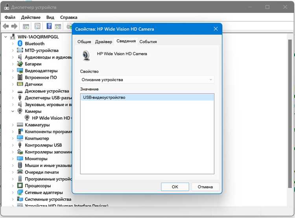The image size is (295, 218).
Task: Expand the Датчики category
Action: pyautogui.click(x=13, y=84)
